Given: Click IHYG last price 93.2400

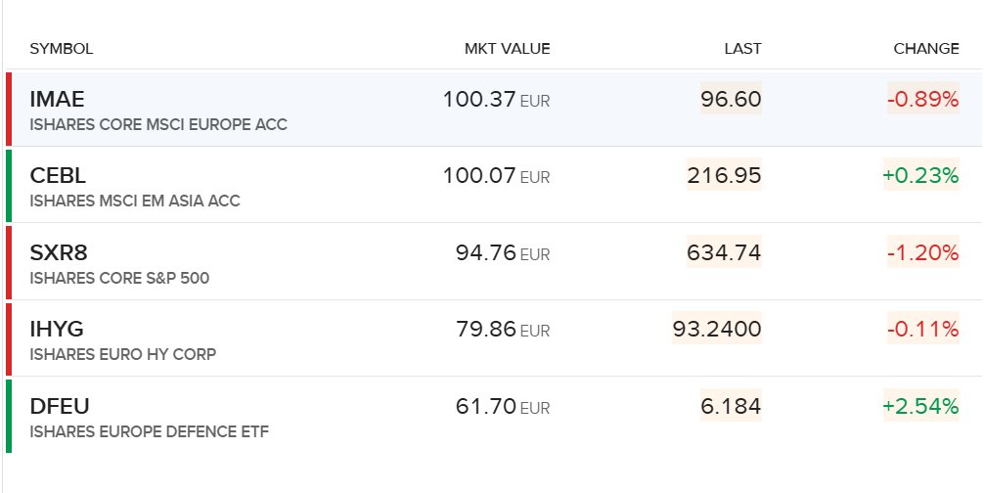Looking at the screenshot, I should pos(717,328).
